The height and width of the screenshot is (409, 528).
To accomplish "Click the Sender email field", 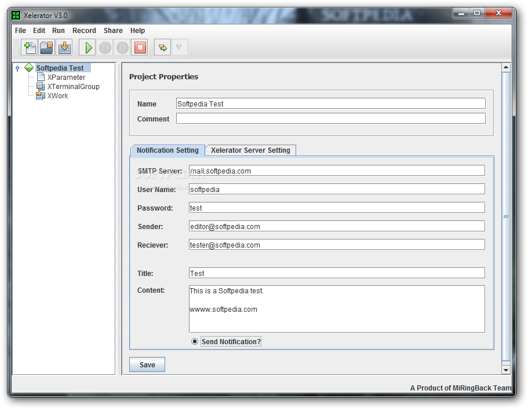I will tap(337, 226).
